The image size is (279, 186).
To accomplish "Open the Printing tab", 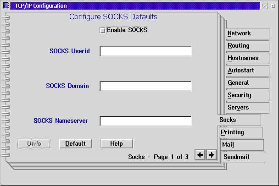I will click(240, 132).
